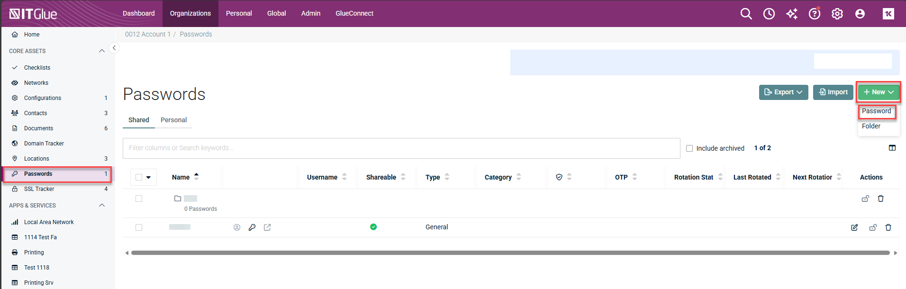Click the trash icon on folder row
The height and width of the screenshot is (289, 906).
point(880,199)
